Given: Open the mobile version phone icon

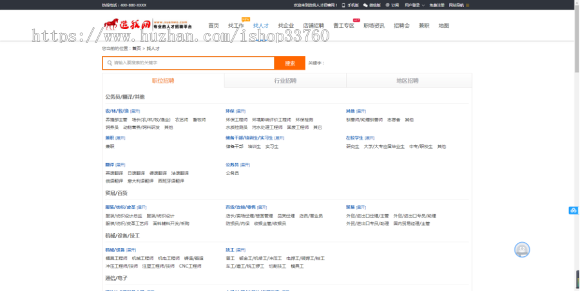Looking at the screenshot, I should tap(343, 5).
